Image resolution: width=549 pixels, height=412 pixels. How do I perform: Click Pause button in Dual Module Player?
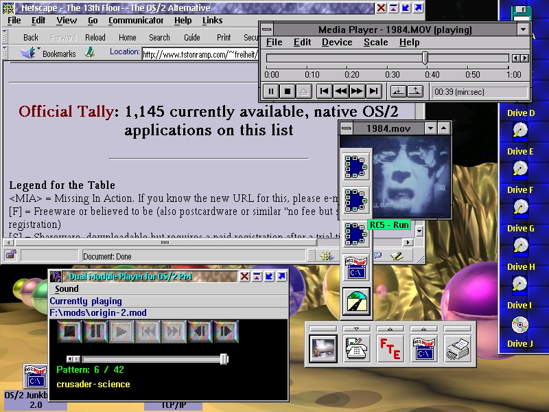point(95,332)
